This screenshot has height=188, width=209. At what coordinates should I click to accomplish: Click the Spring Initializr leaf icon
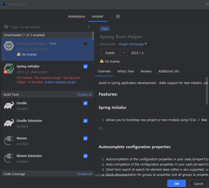tap(9, 69)
